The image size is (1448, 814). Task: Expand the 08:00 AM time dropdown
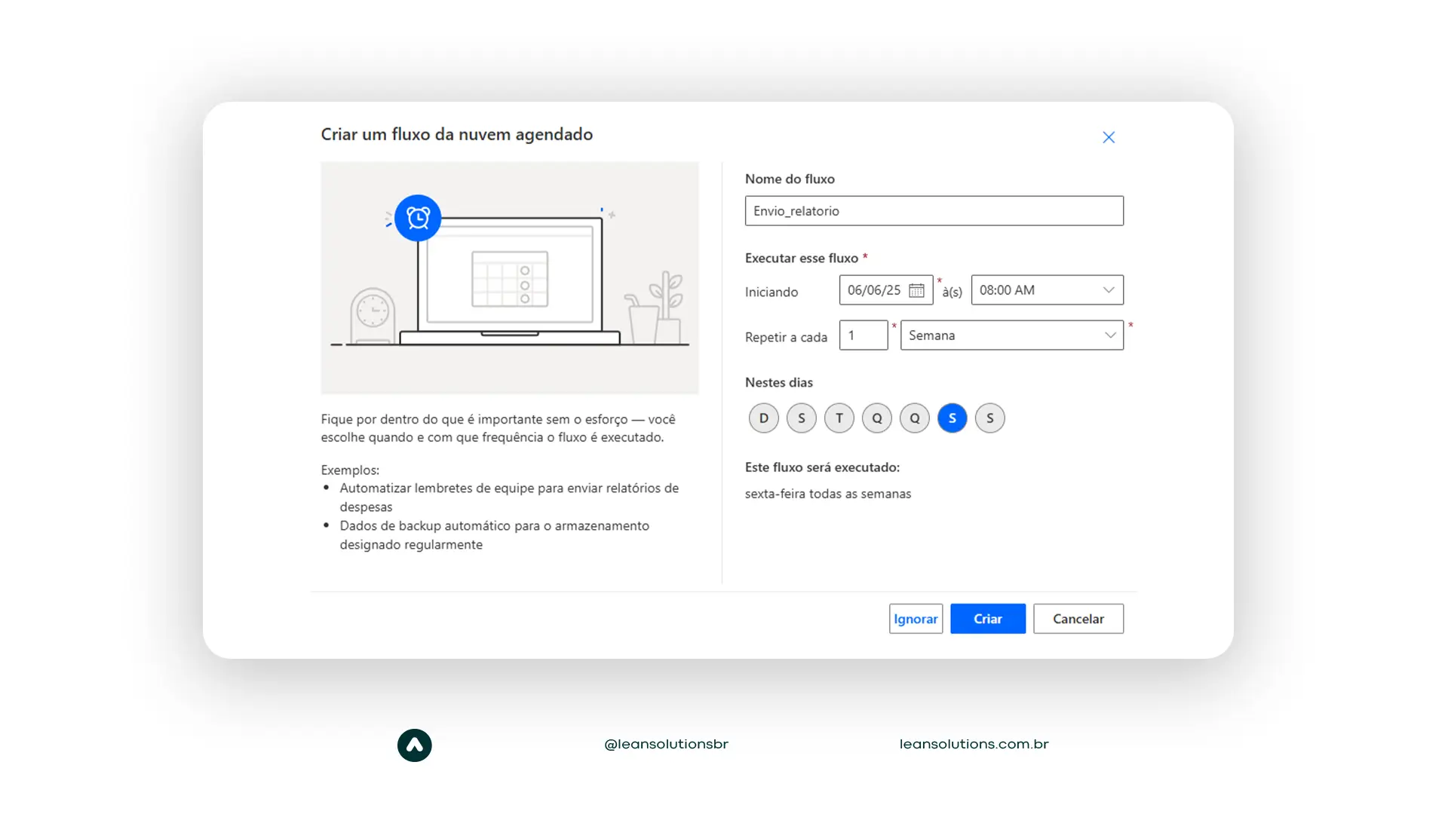[x=1047, y=290]
